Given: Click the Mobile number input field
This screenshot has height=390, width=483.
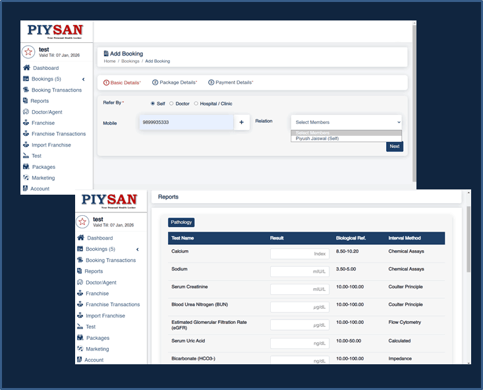Looking at the screenshot, I should (x=186, y=122).
